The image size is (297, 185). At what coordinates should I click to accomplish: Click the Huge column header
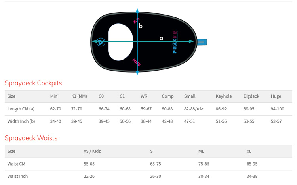276,96
